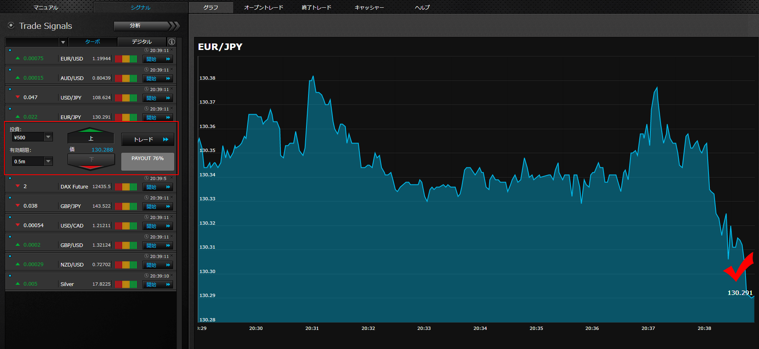
Task: Click the PAYOUT 76% box
Action: tap(148, 161)
